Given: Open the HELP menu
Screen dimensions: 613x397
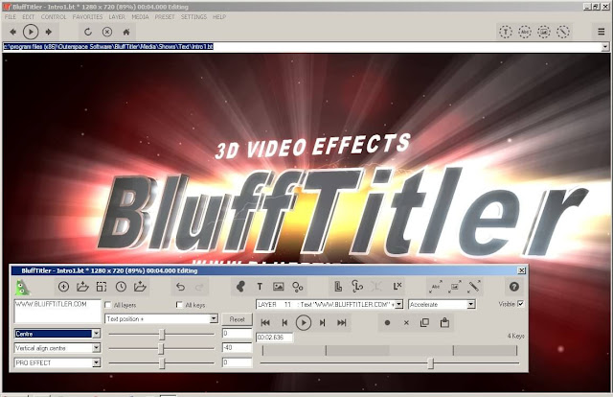Looking at the screenshot, I should point(219,17).
